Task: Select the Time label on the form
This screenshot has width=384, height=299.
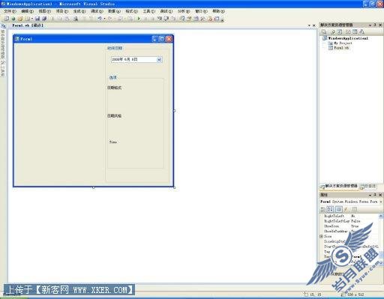Action: pos(113,142)
